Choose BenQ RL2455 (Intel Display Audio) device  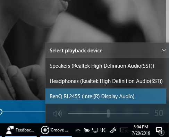106,96
